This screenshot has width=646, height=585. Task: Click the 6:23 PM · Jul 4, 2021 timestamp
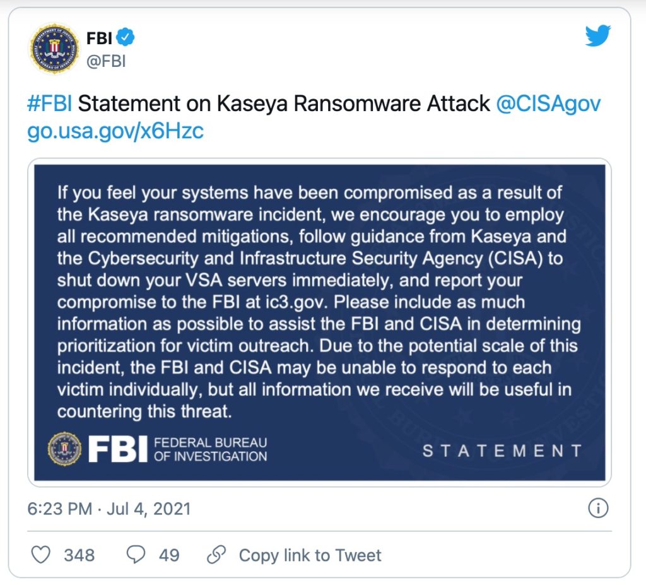point(109,509)
